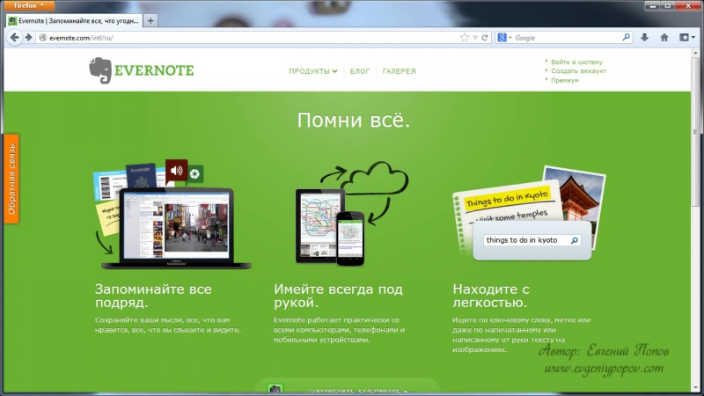Open the Firefox application menu button
This screenshot has height=396, width=704.
(28, 5)
